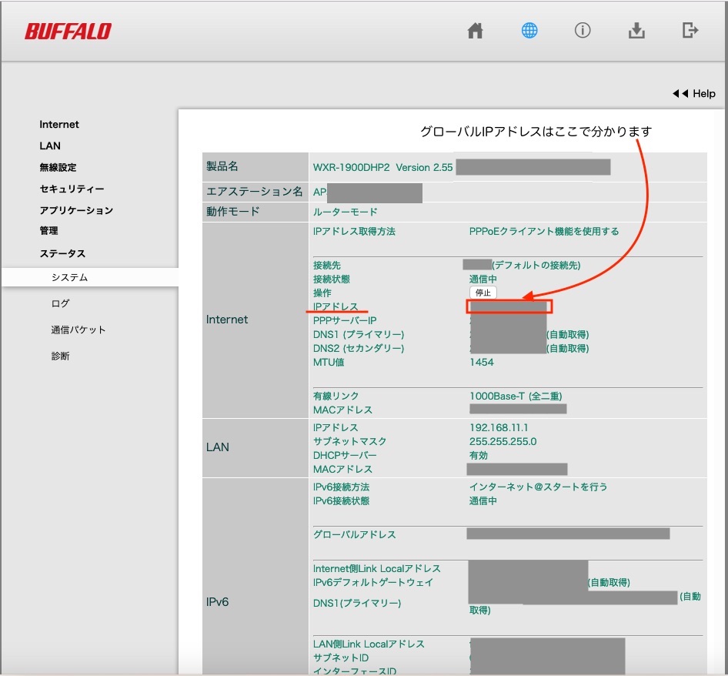Stop the connection with 停止 button
Viewport: 728px width, 676px height.
[x=483, y=293]
